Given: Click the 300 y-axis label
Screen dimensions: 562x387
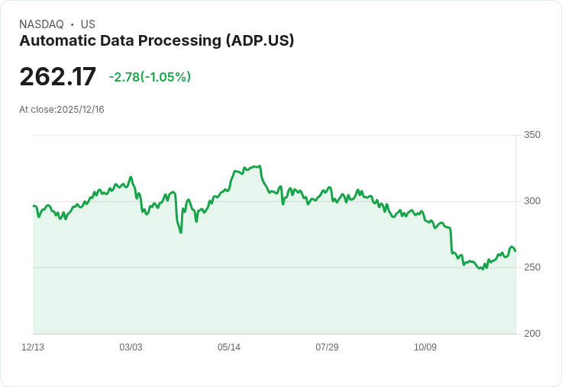Looking at the screenshot, I should pos(532,201).
